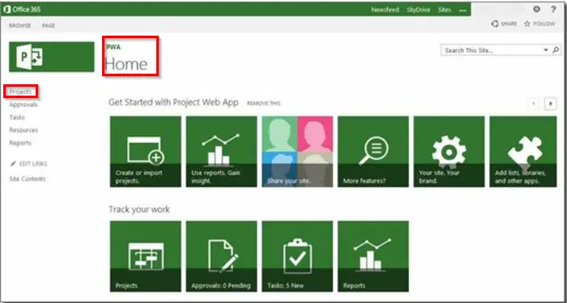The image size is (567, 303).
Task: Click the Share your site tile
Action: click(297, 151)
